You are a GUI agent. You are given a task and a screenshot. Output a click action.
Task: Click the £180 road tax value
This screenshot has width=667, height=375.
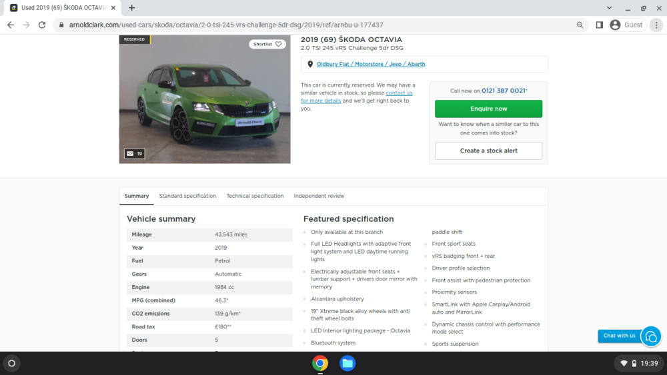[223, 326]
